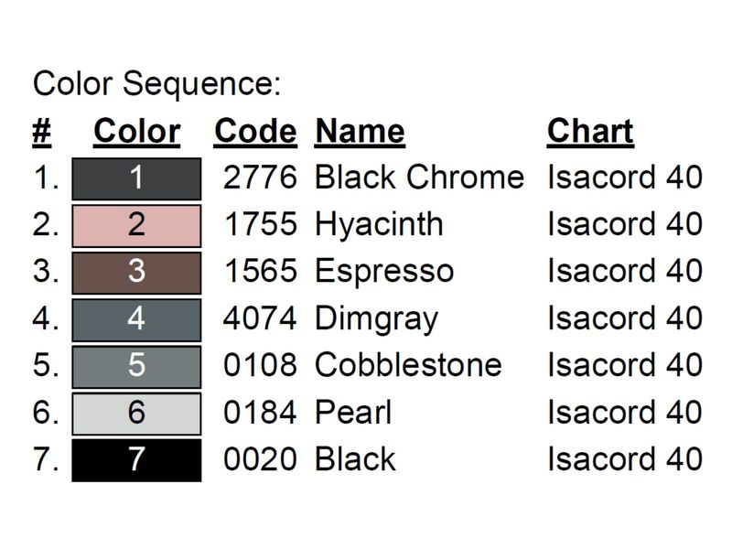Click the Espresso color name
This screenshot has width=732, height=549.
384,272
